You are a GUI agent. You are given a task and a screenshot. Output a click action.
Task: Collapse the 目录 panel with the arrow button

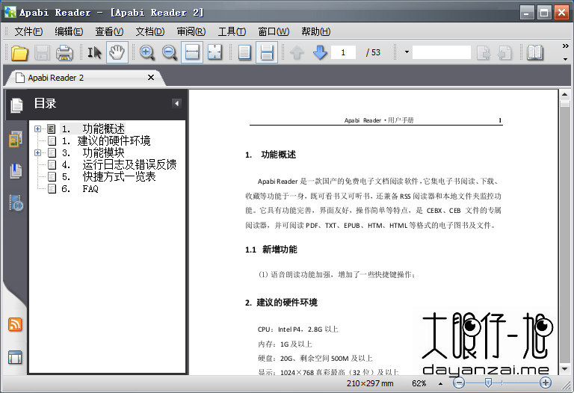[176, 104]
